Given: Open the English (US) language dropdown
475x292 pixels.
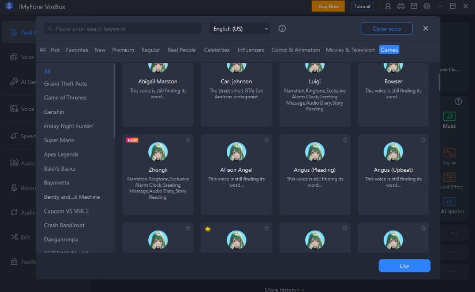Looking at the screenshot, I should tap(240, 28).
